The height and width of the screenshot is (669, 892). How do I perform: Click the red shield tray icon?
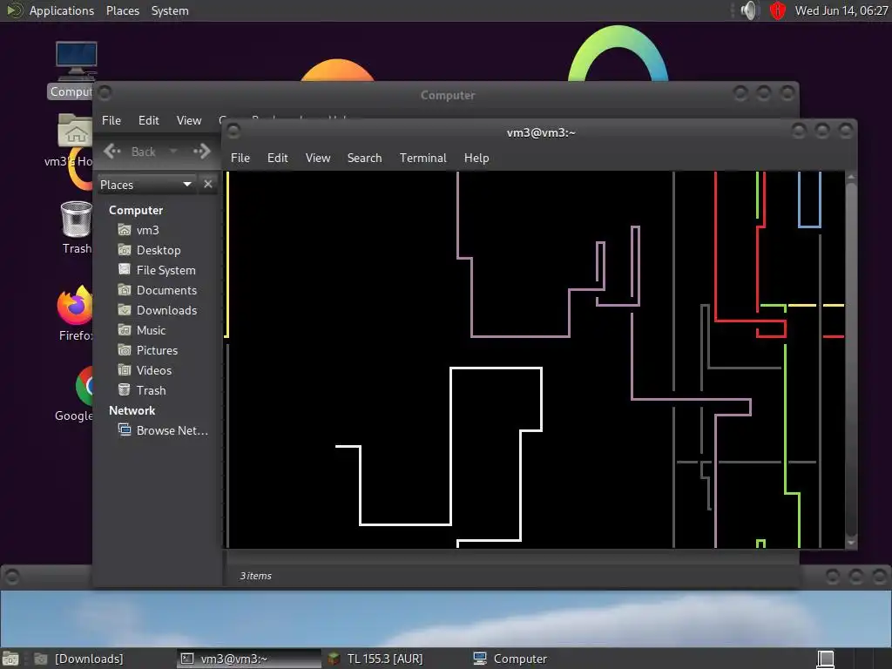pos(778,10)
